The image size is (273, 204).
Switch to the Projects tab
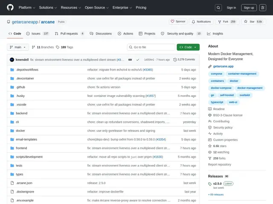tap(147, 34)
